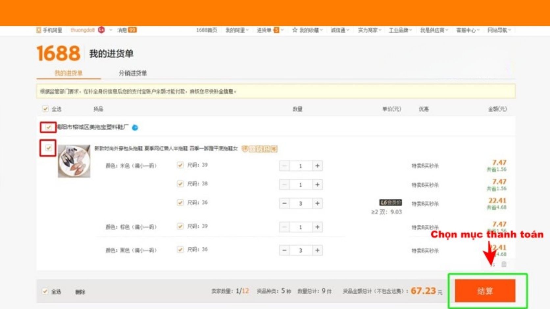Increase quantity for the black size 36 row
This screenshot has width=550, height=309.
click(x=317, y=251)
